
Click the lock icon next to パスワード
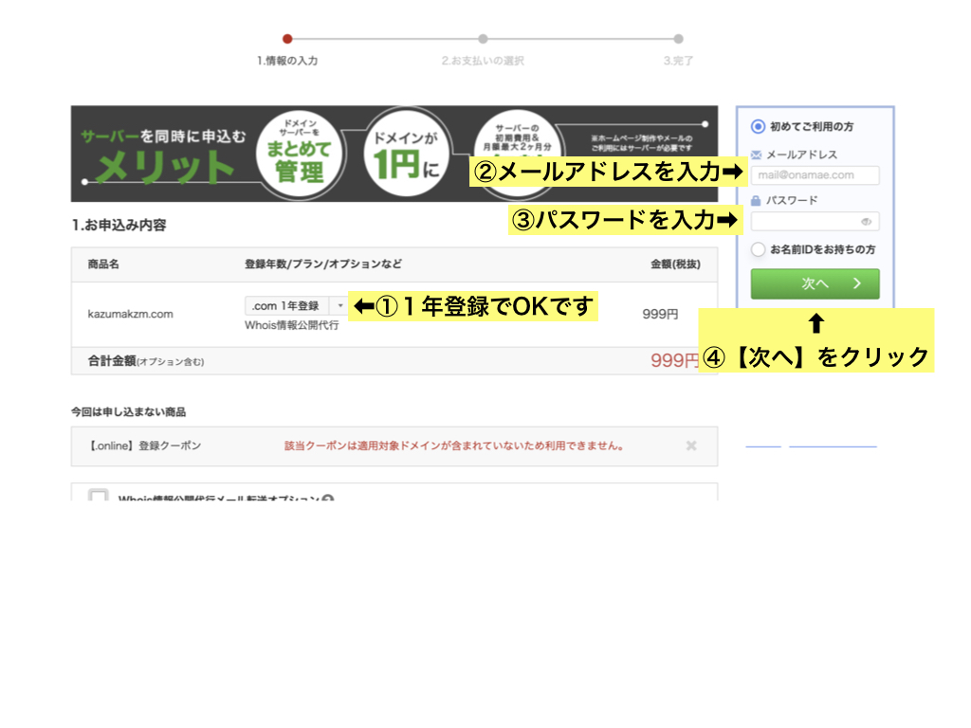[x=756, y=201]
